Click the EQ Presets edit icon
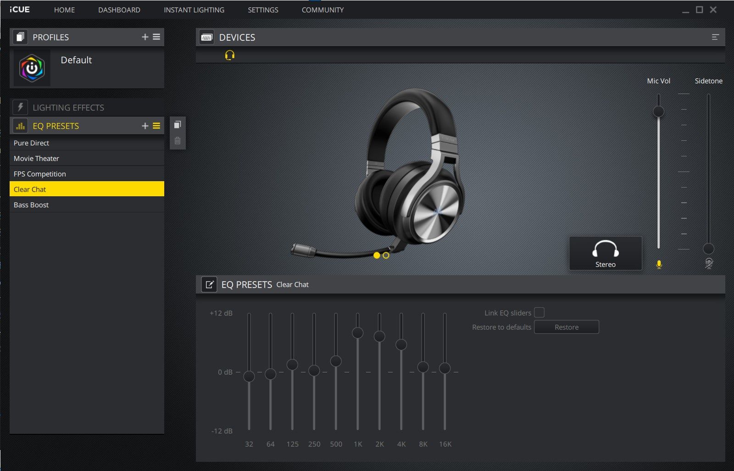Screen dimensions: 734x471 tap(209, 284)
